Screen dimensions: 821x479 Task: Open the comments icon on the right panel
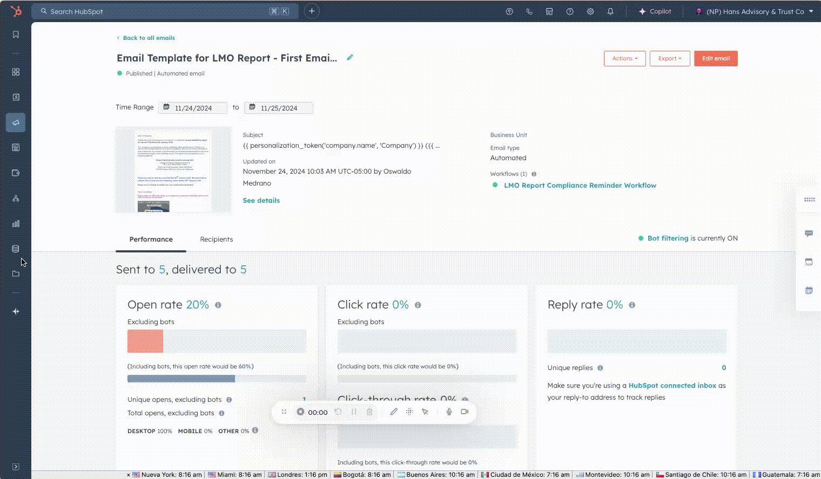[809, 234]
